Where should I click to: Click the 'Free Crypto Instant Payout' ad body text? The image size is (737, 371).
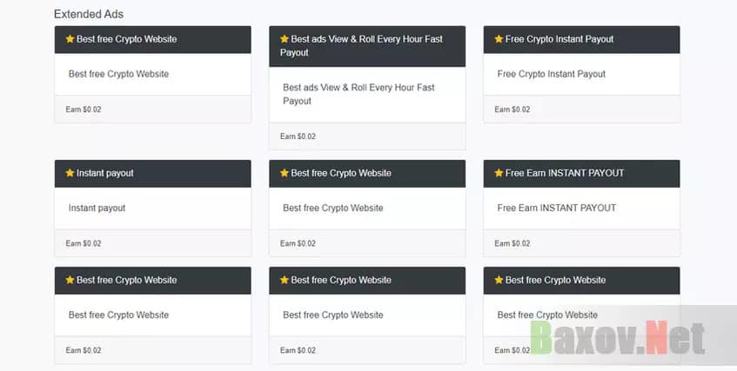point(552,74)
